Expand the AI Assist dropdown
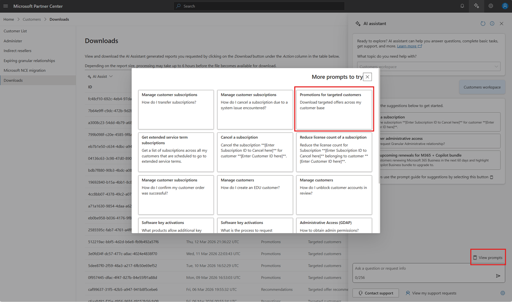512x302 pixels. pyautogui.click(x=100, y=77)
